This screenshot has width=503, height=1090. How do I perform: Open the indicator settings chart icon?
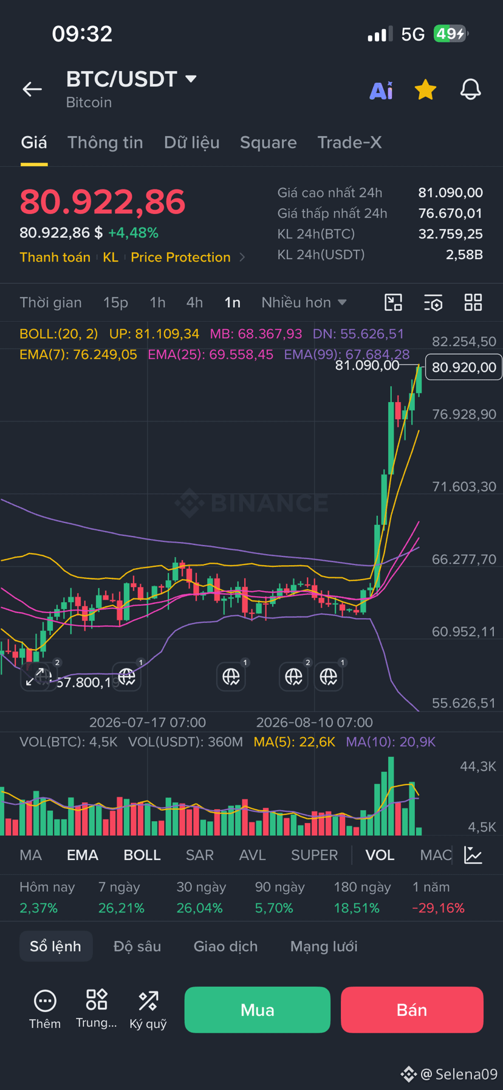(x=473, y=855)
